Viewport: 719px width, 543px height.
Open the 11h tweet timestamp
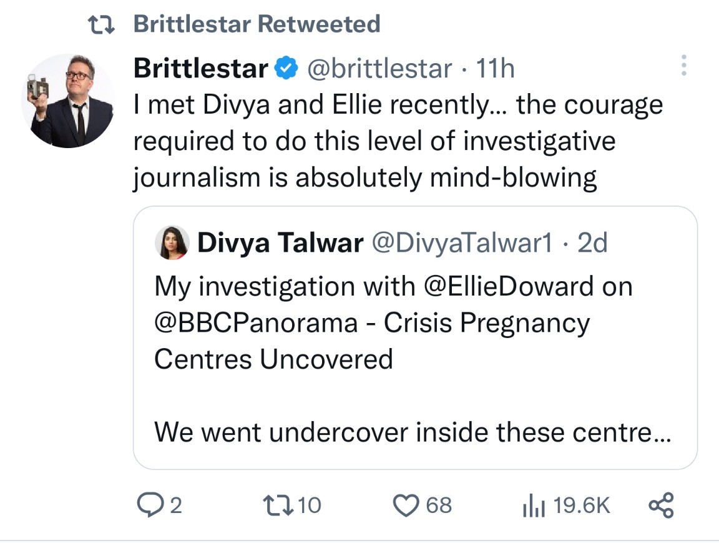click(x=495, y=69)
